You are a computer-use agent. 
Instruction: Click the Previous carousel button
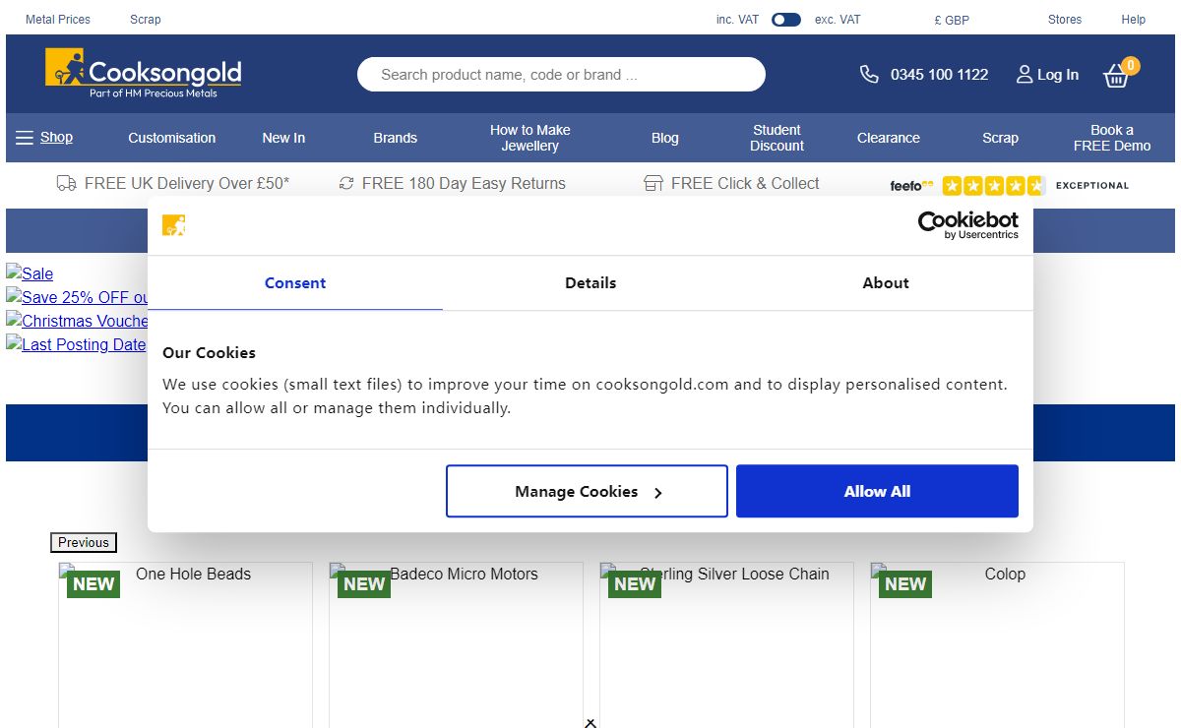(x=84, y=542)
